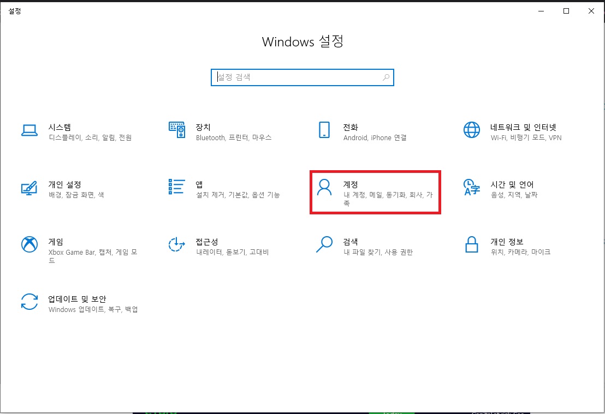
Task: Click text '위치, 카메라, 마이크'
Action: tap(520, 252)
